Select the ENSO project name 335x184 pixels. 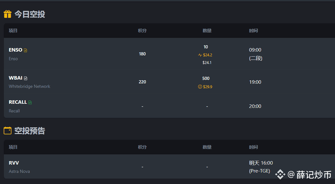[x=15, y=50]
